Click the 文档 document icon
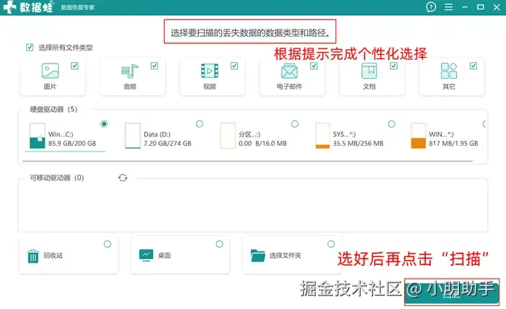Image resolution: width=506 pixels, height=309 pixels. pyautogui.click(x=369, y=71)
